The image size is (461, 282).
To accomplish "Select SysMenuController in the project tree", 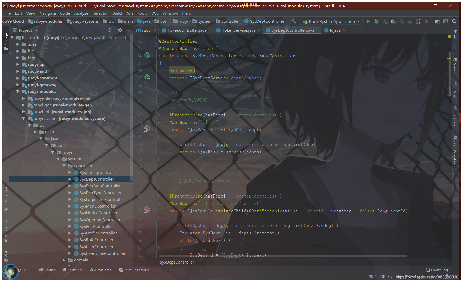I will (97, 206).
